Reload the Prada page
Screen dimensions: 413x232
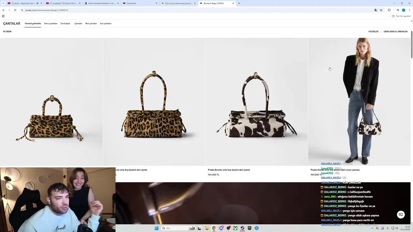[15, 10]
